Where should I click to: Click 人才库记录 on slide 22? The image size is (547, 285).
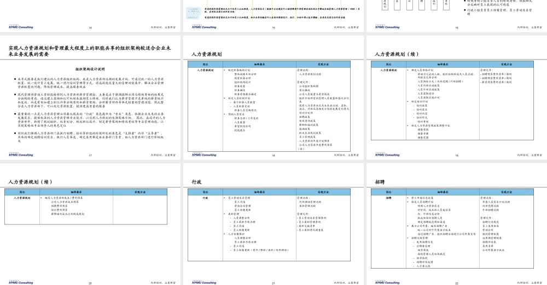point(424,266)
